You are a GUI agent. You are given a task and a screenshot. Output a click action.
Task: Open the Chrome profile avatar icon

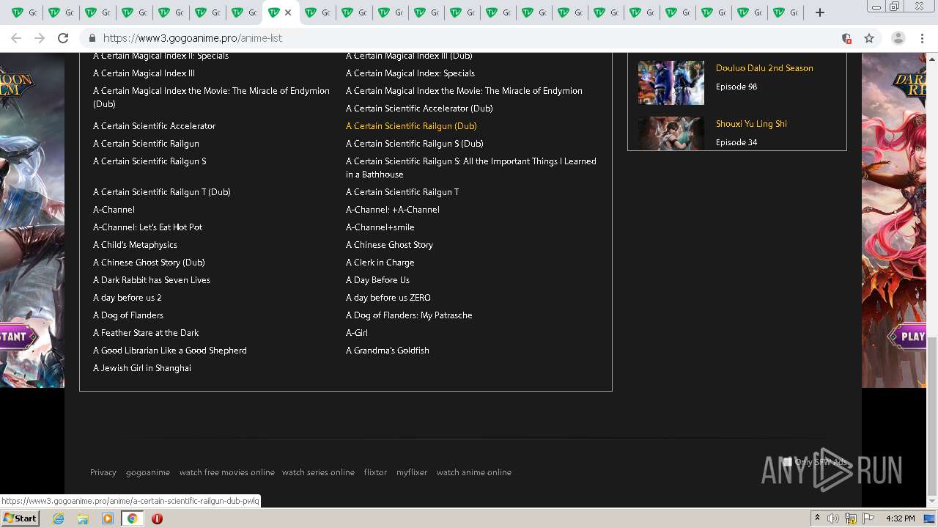coord(898,38)
